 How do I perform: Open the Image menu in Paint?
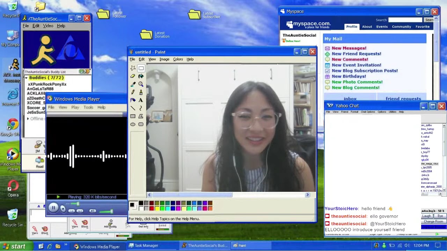coord(164,59)
